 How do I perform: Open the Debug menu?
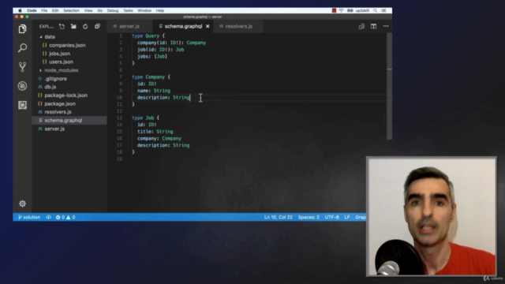tap(112, 10)
